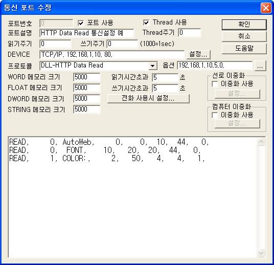Disable the Thread 사용 checkbox
Screen dimensions: 274x265
(x=146, y=23)
